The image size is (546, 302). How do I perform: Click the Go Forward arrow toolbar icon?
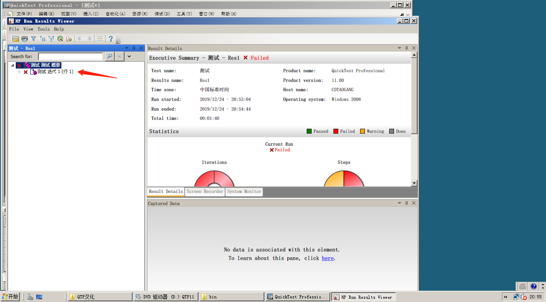(x=89, y=39)
